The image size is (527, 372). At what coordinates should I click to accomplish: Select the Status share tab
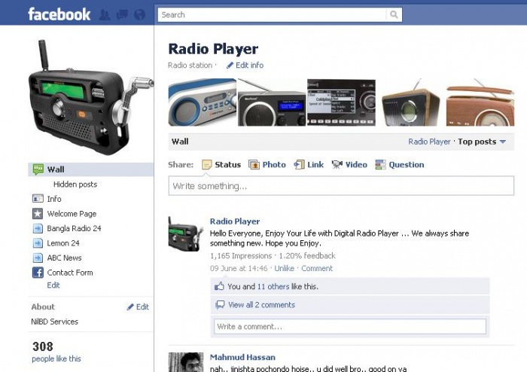[x=227, y=165]
